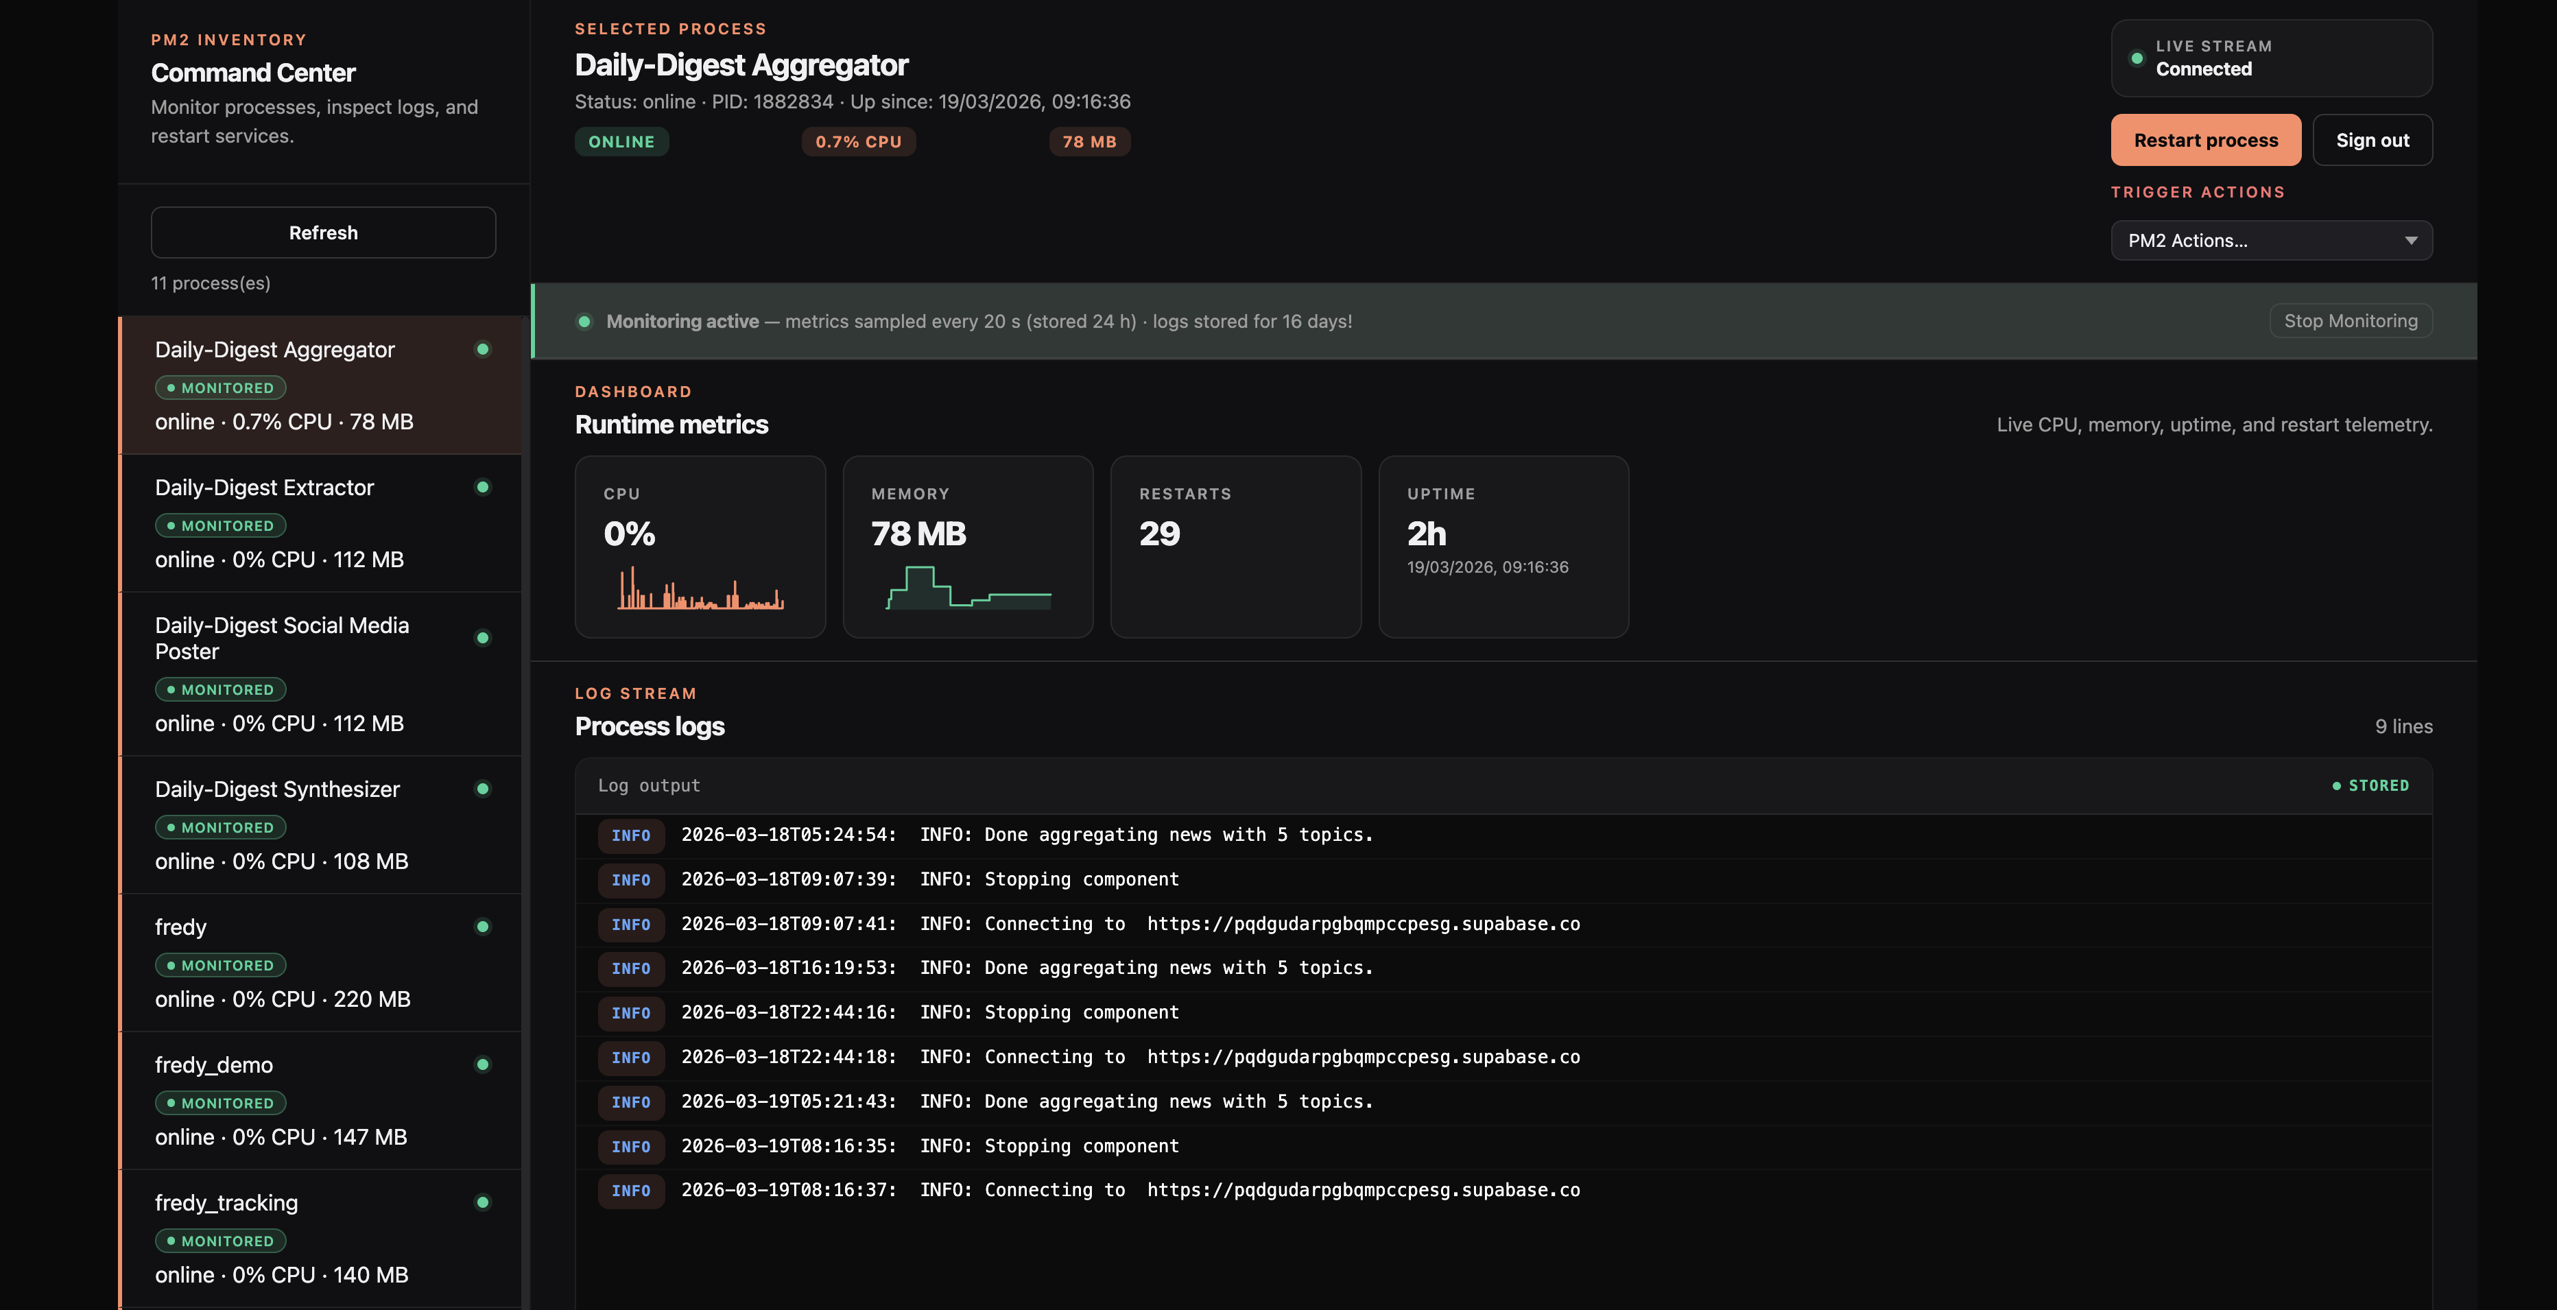
Task: Open the PM2 Actions dropdown
Action: (x=2271, y=240)
